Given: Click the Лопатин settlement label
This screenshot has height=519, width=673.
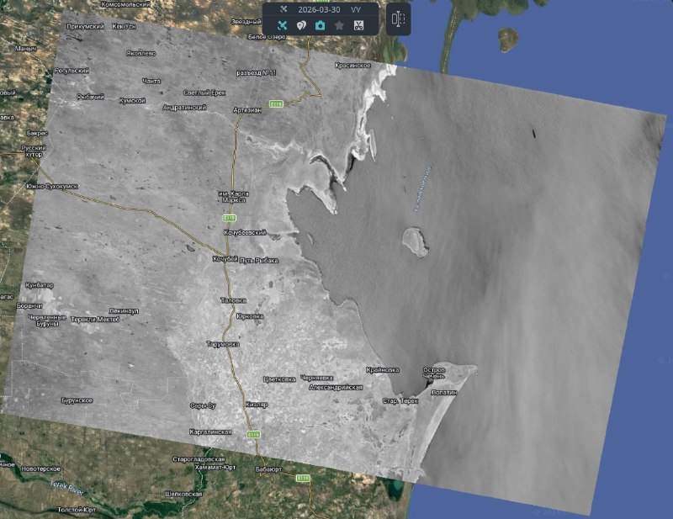Looking at the screenshot, I should (x=442, y=392).
